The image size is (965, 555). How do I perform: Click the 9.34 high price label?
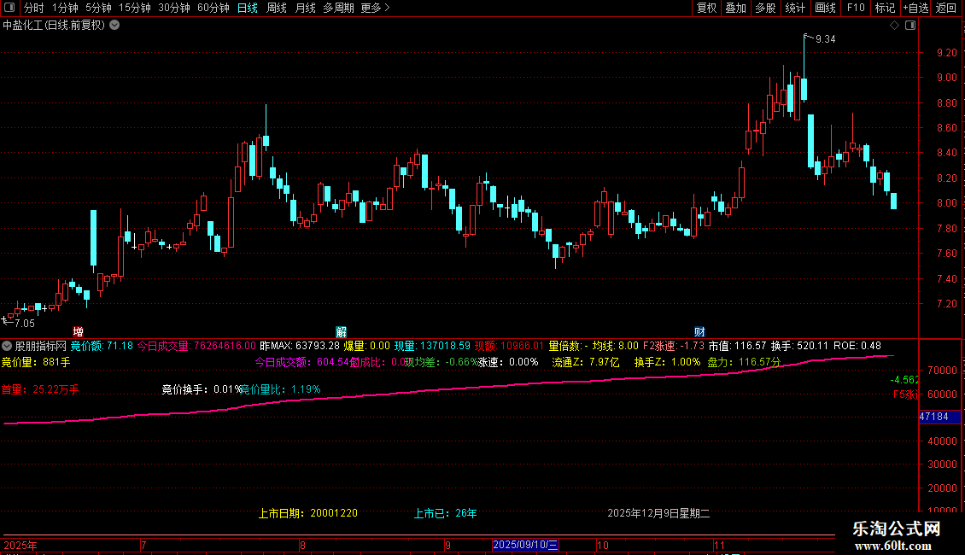coord(825,39)
